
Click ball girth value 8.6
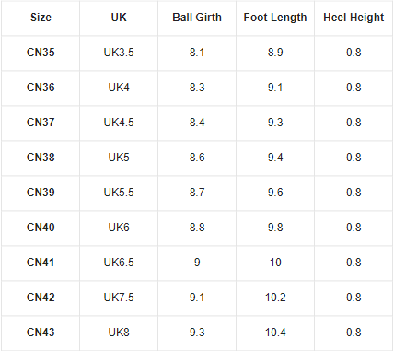pos(197,158)
